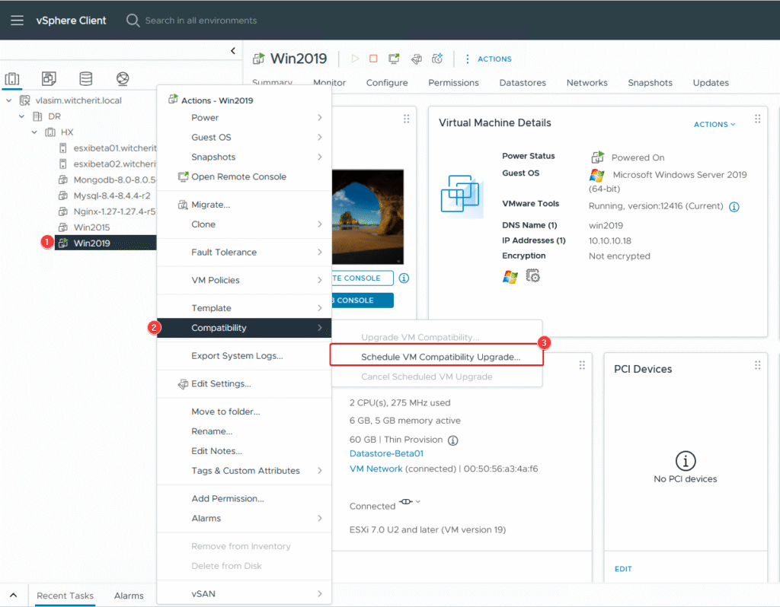Click the No PCI devices info icon
Screen dimensions: 780x607
point(685,461)
